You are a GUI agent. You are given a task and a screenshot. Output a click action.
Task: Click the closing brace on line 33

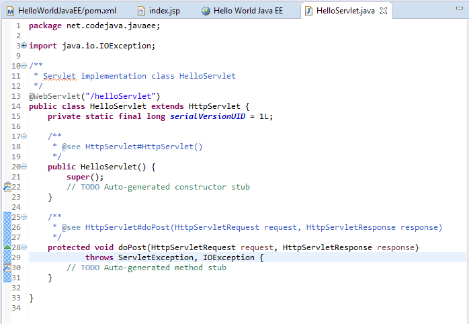[x=31, y=298]
